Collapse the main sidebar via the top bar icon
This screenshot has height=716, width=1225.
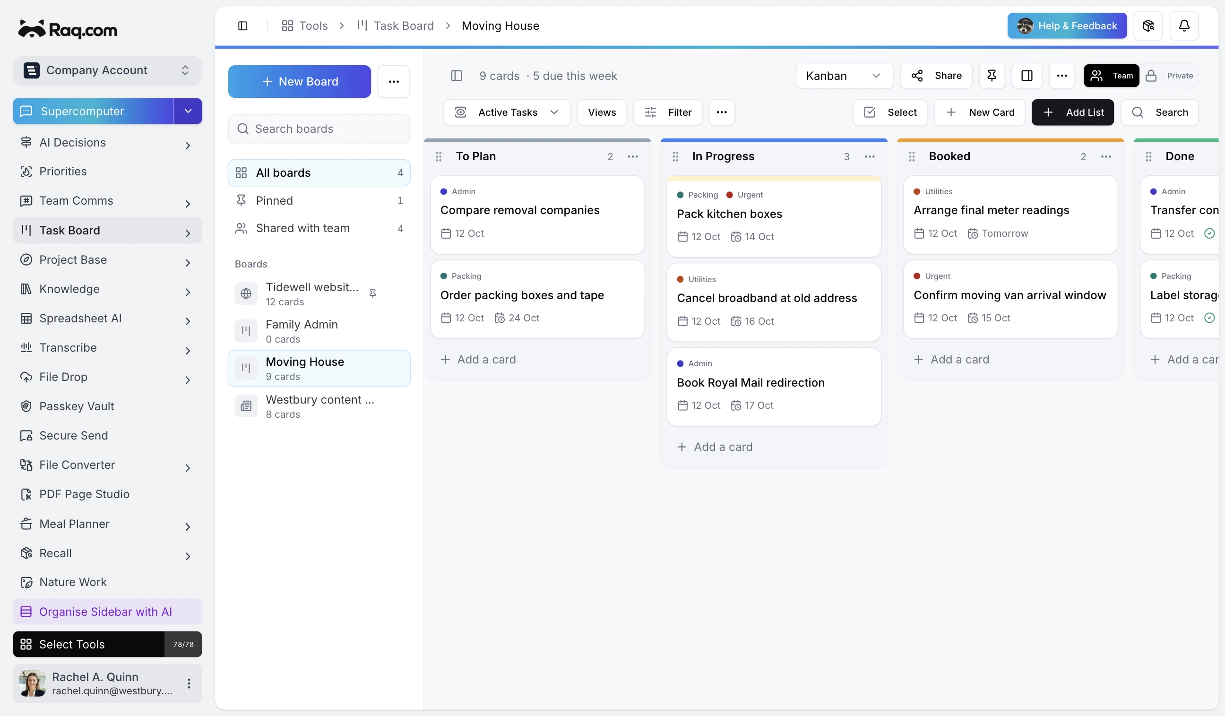[242, 26]
